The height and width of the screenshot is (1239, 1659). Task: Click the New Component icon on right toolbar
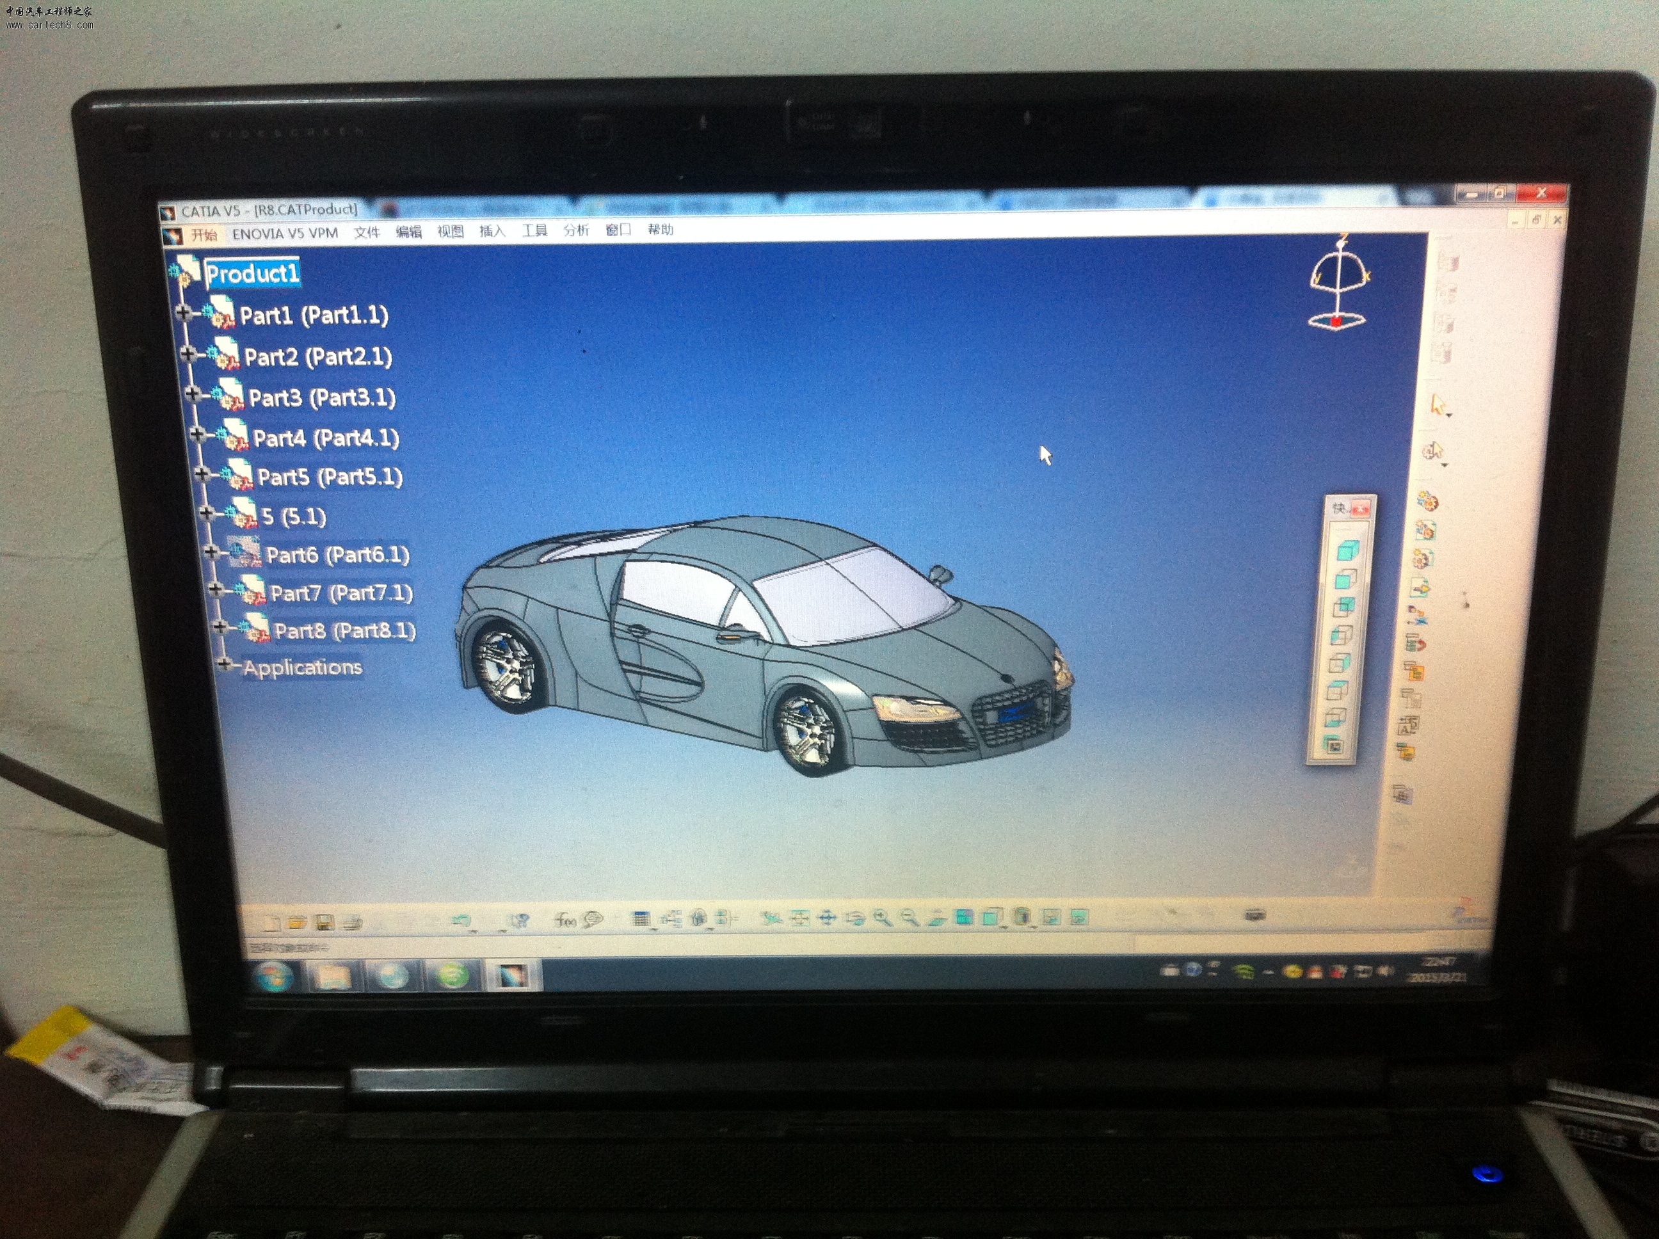tap(1427, 501)
